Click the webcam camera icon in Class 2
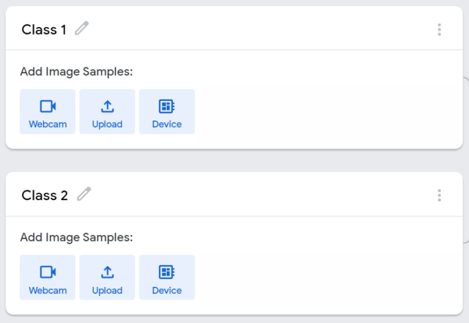The width and height of the screenshot is (469, 323). pos(48,272)
